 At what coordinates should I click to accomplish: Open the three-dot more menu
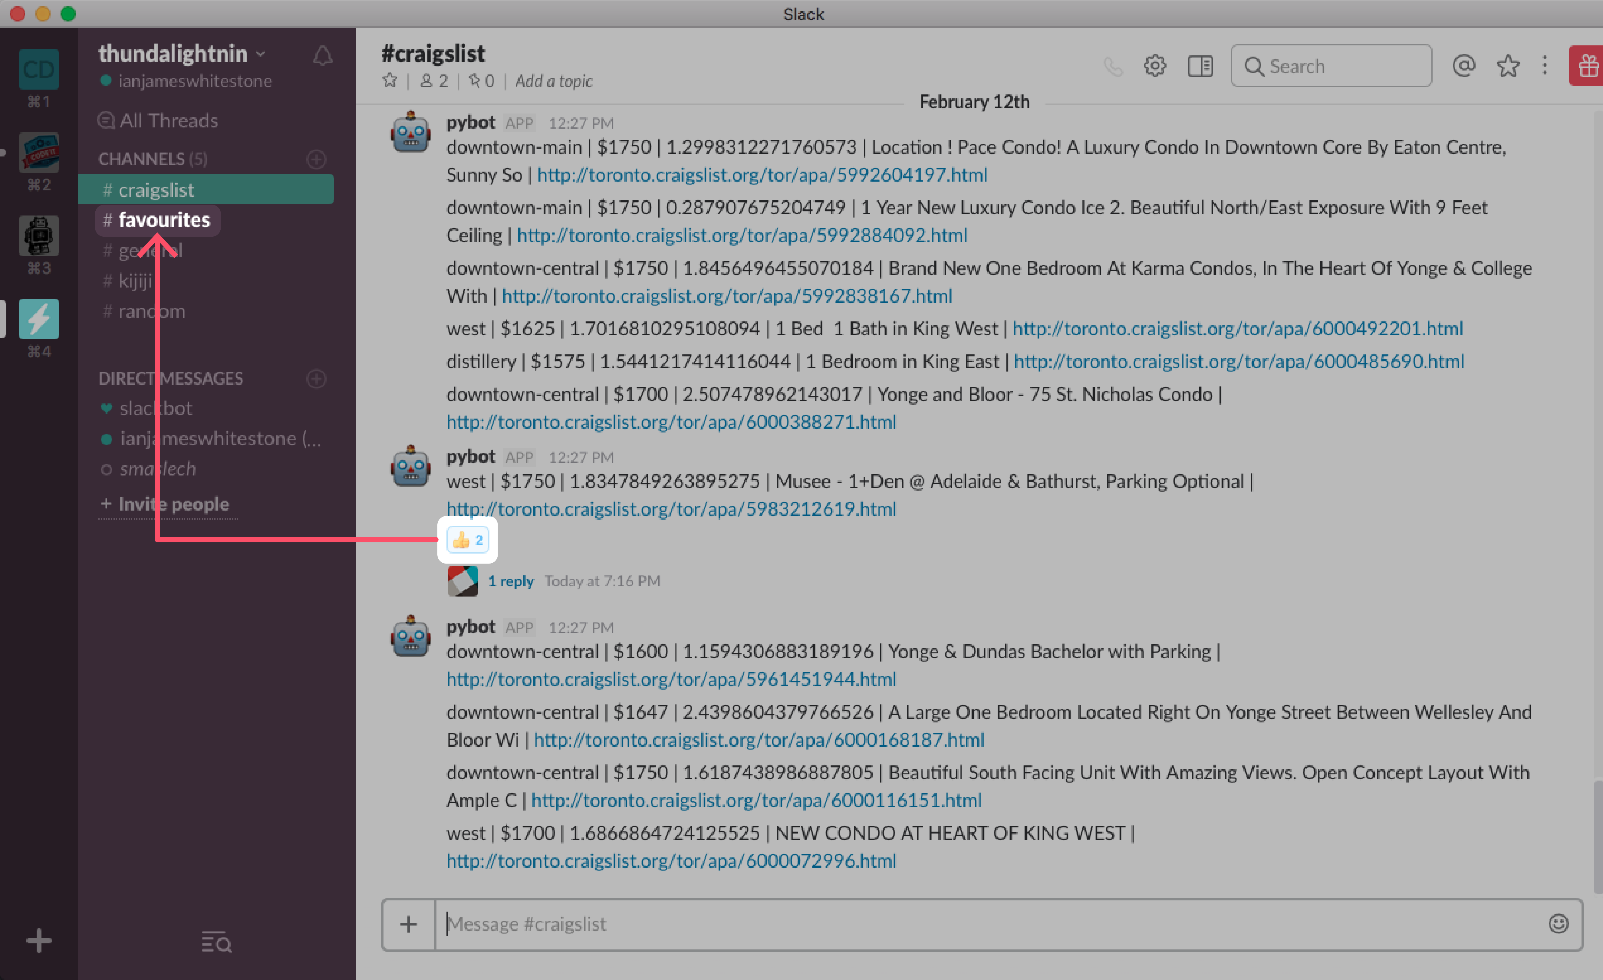coord(1545,66)
